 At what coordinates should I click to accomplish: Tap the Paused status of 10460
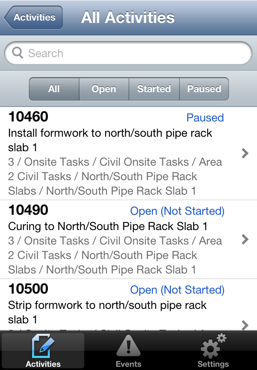pyautogui.click(x=205, y=118)
